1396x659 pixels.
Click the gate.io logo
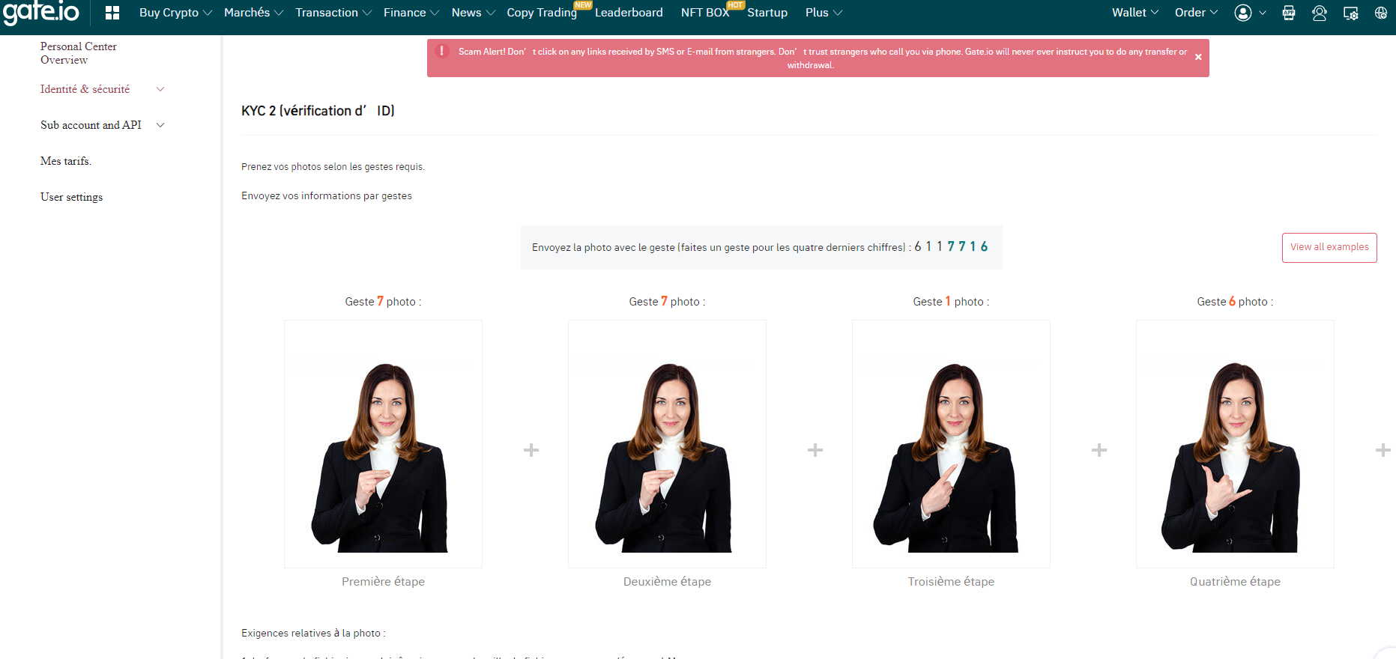[41, 13]
